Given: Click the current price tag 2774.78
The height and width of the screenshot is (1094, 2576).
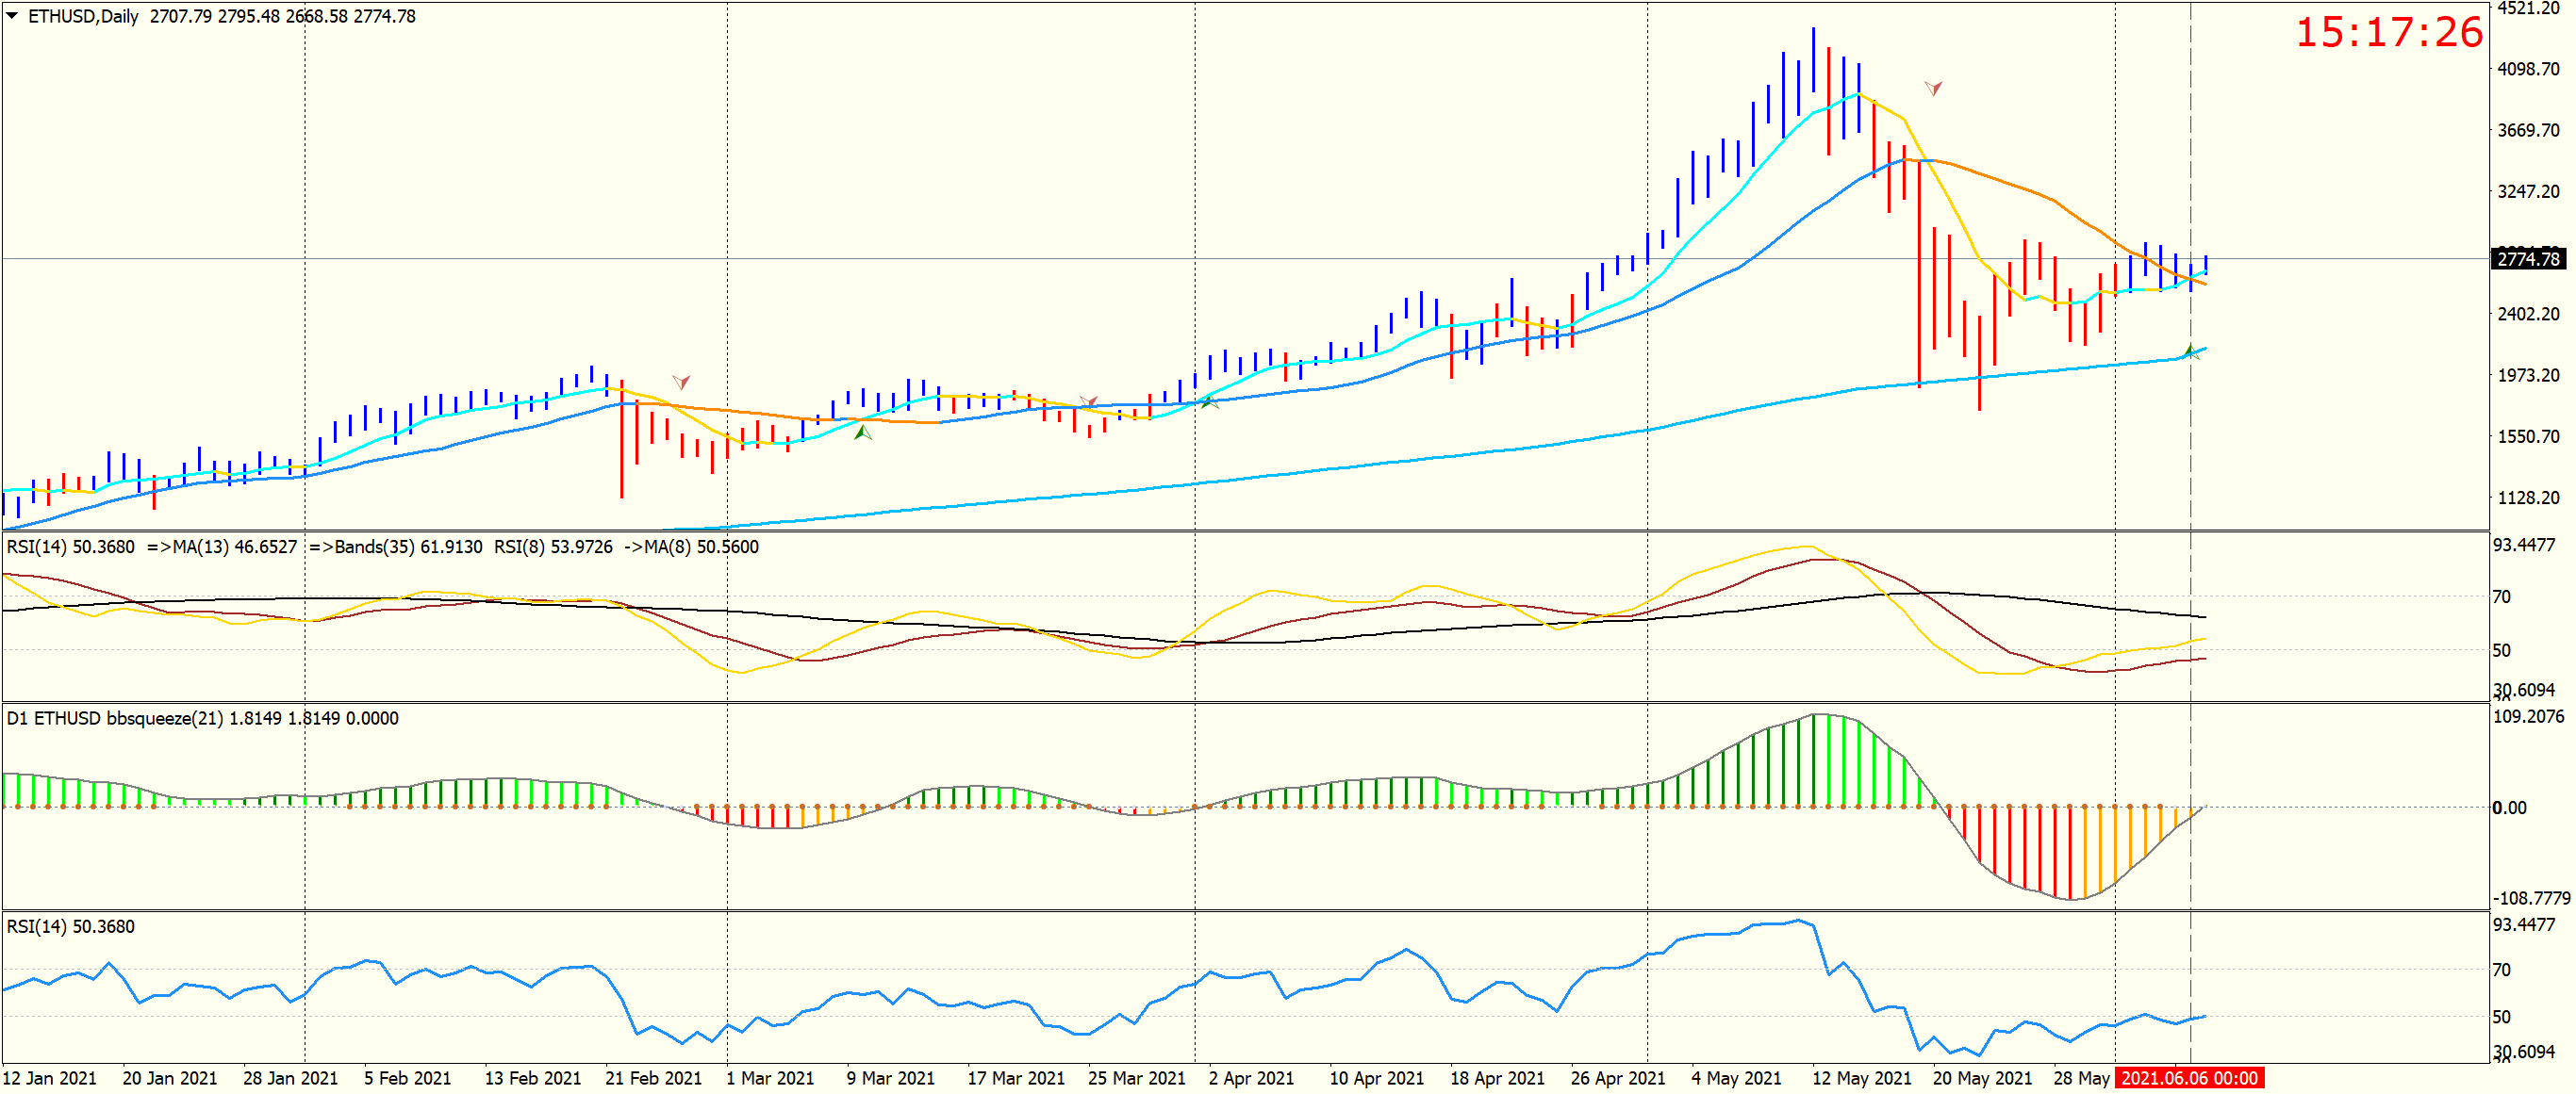Looking at the screenshot, I should coord(2528,259).
